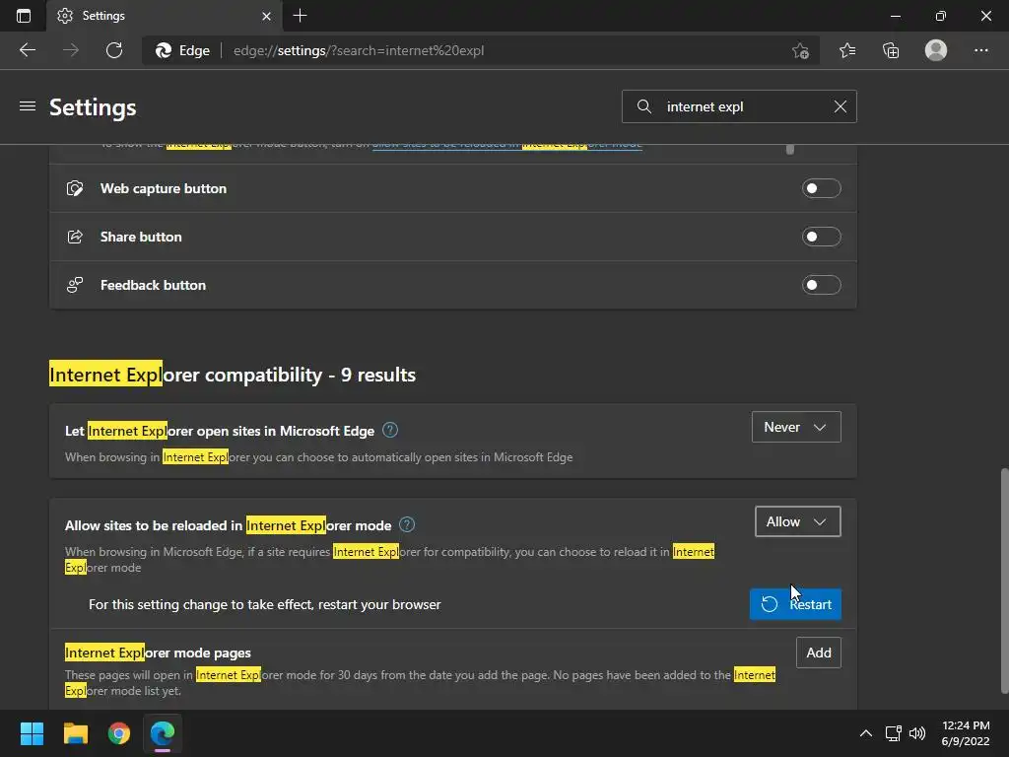Click the gear icon on the Settings tab

[x=65, y=16]
